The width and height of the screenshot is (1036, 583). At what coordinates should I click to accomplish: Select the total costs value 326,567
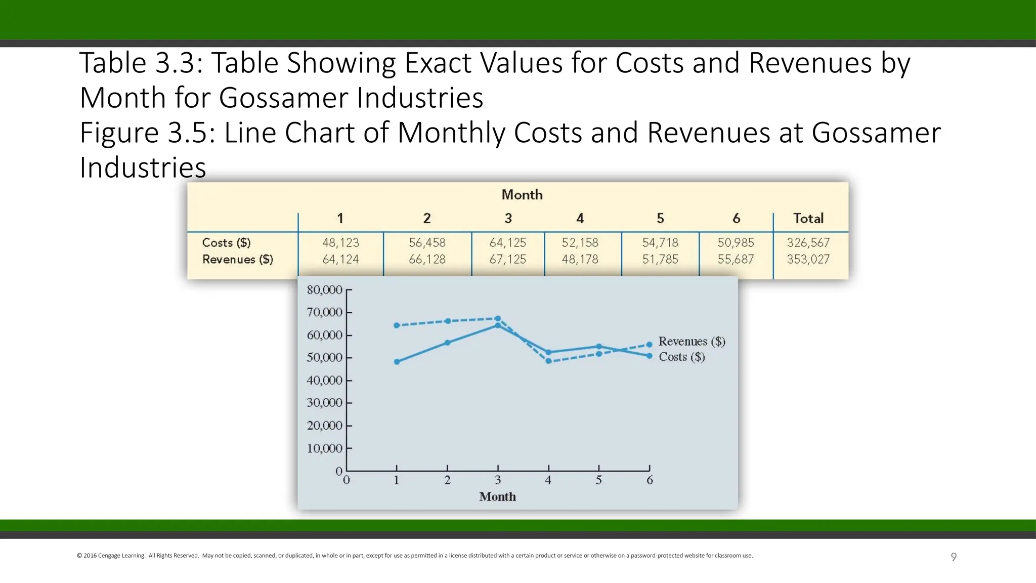tap(808, 242)
